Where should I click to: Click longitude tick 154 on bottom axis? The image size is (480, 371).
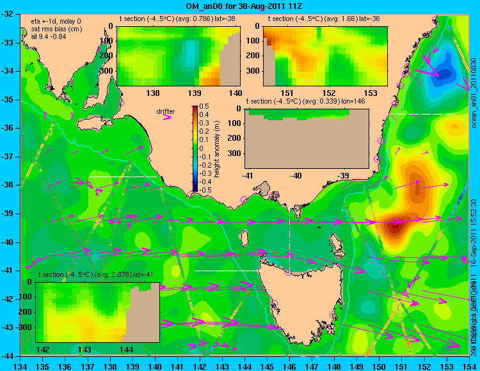pyautogui.click(x=469, y=367)
